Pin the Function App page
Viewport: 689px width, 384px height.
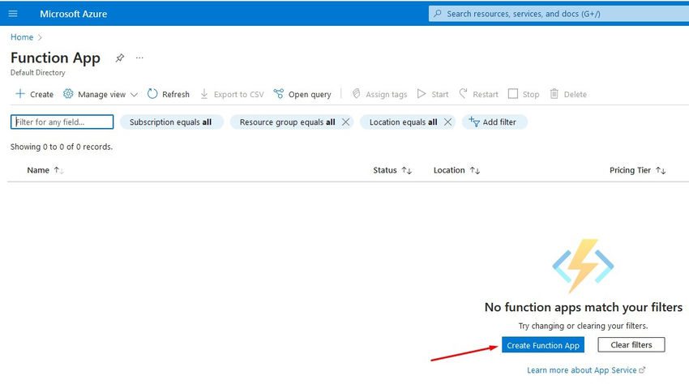coord(119,58)
